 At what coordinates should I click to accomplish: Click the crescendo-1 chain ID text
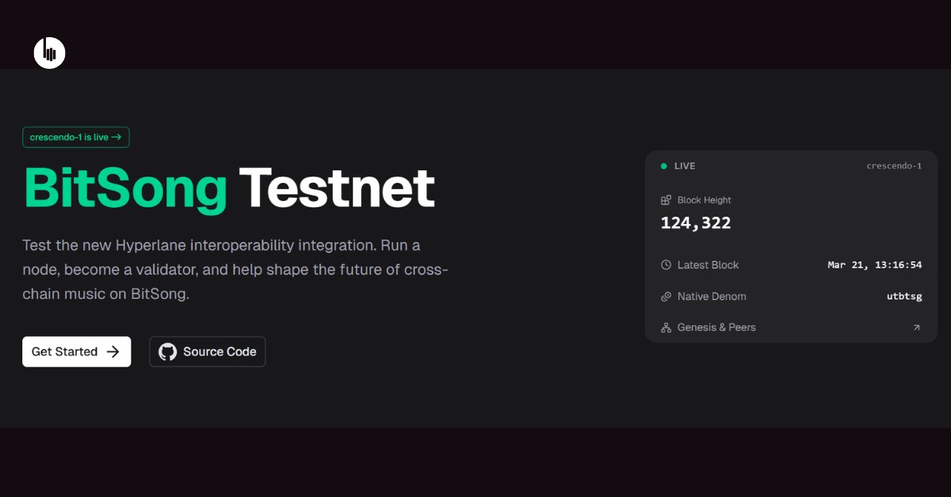[x=894, y=166]
